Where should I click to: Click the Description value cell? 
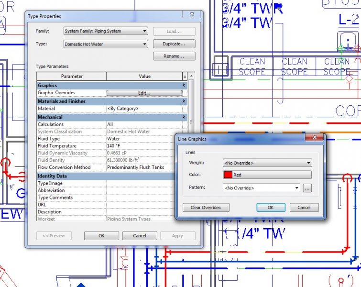pos(141,212)
